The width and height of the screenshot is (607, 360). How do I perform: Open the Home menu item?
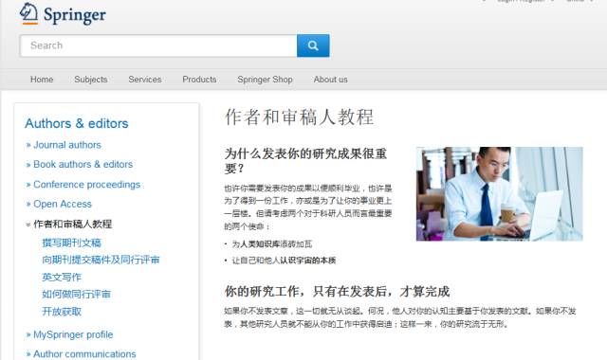[42, 80]
